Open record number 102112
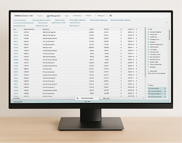The image size is (182, 143). (x=16, y=35)
